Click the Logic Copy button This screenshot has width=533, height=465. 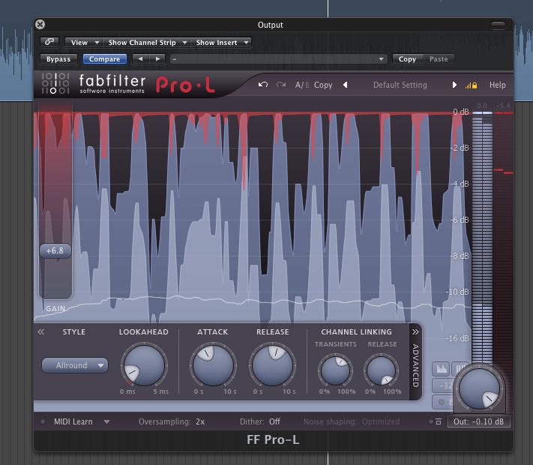tap(407, 59)
